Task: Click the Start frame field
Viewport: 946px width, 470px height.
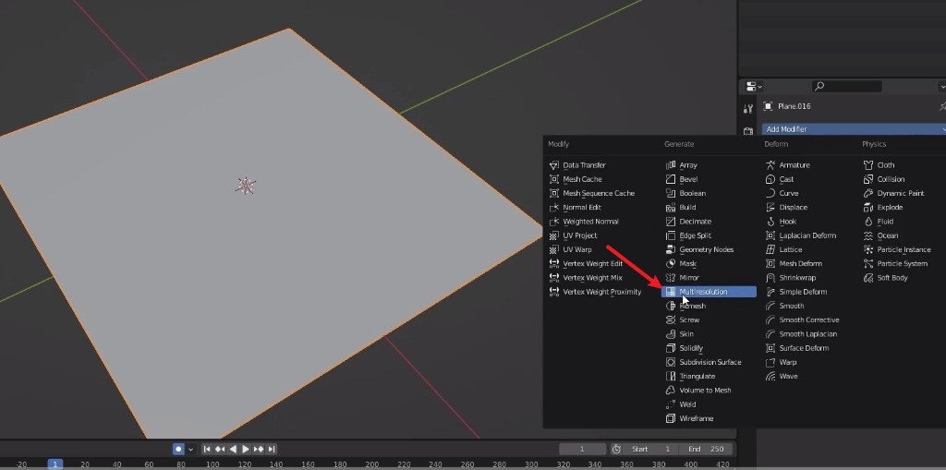Action: 651,449
